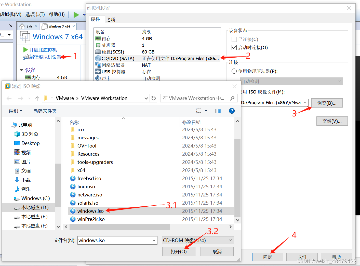
Task: Click Cancel in browse ISO dialog
Action: tap(217, 251)
